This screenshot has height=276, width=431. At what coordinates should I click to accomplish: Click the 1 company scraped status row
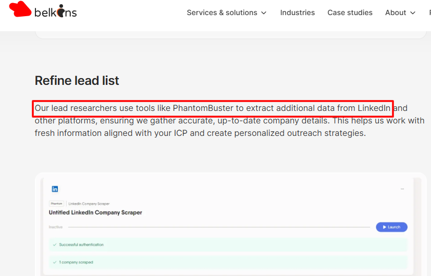228,262
